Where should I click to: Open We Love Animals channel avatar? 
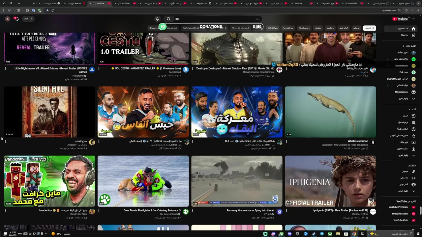coord(186,212)
